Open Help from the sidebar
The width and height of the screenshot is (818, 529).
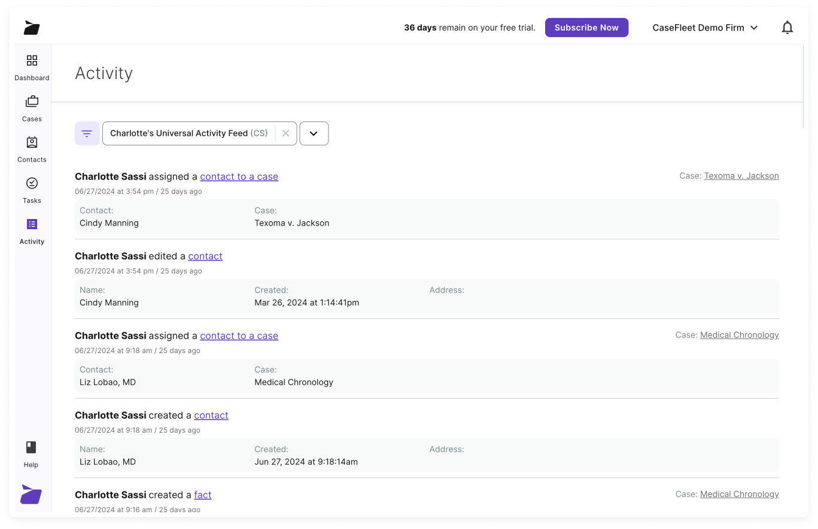click(x=31, y=452)
